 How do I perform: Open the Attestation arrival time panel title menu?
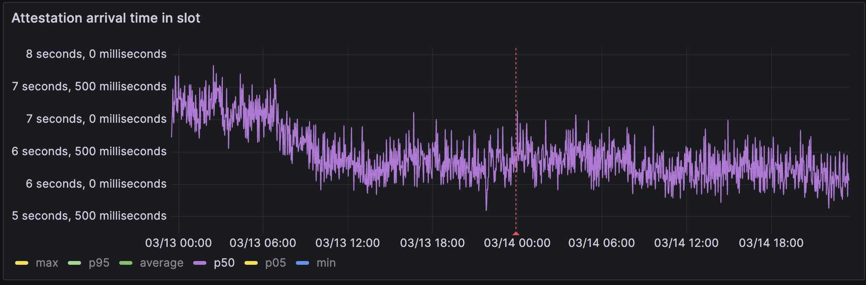point(106,18)
